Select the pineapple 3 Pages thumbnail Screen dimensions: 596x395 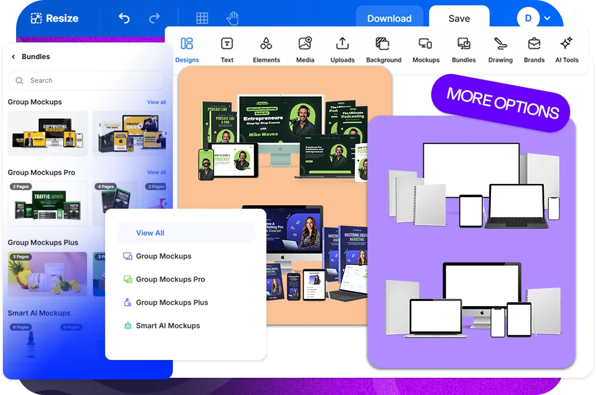point(48,274)
